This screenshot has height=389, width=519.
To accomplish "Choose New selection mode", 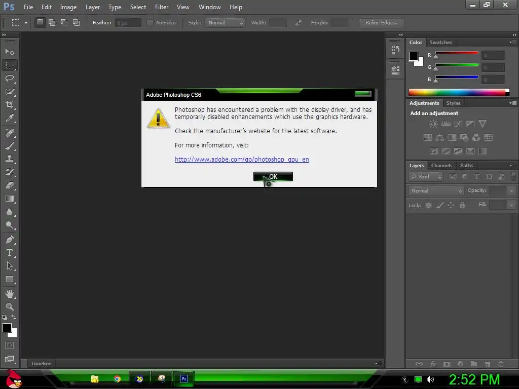I will pyautogui.click(x=40, y=22).
